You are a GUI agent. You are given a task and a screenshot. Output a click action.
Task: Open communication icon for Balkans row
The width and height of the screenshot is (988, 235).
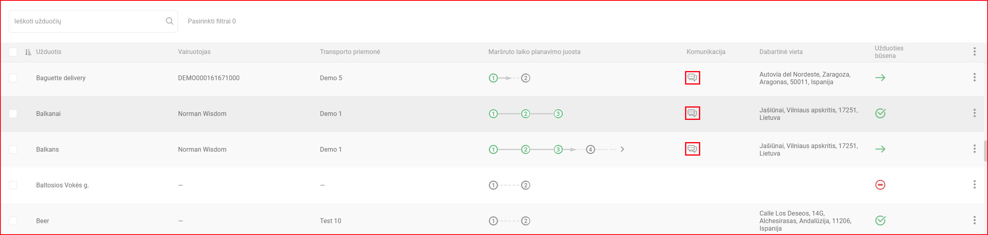(692, 149)
